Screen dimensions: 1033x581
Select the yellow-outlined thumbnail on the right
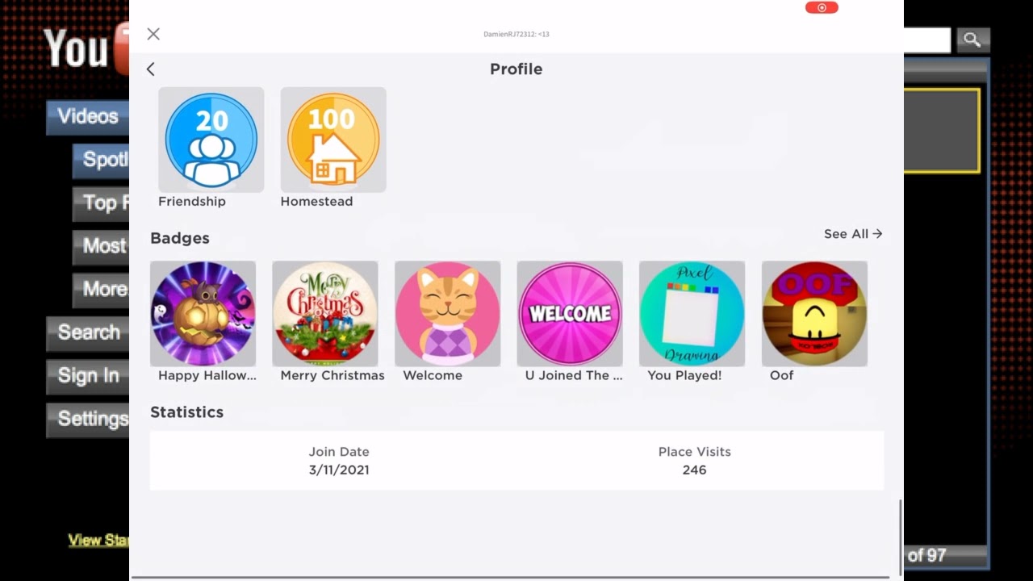click(x=942, y=131)
